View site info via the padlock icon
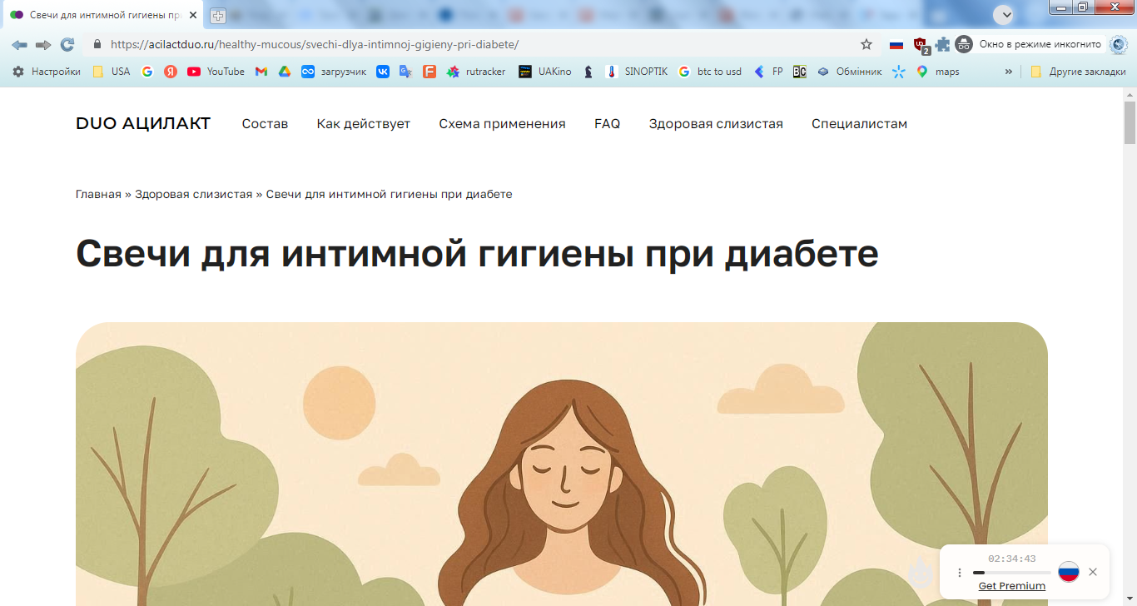This screenshot has width=1137, height=606. [97, 44]
